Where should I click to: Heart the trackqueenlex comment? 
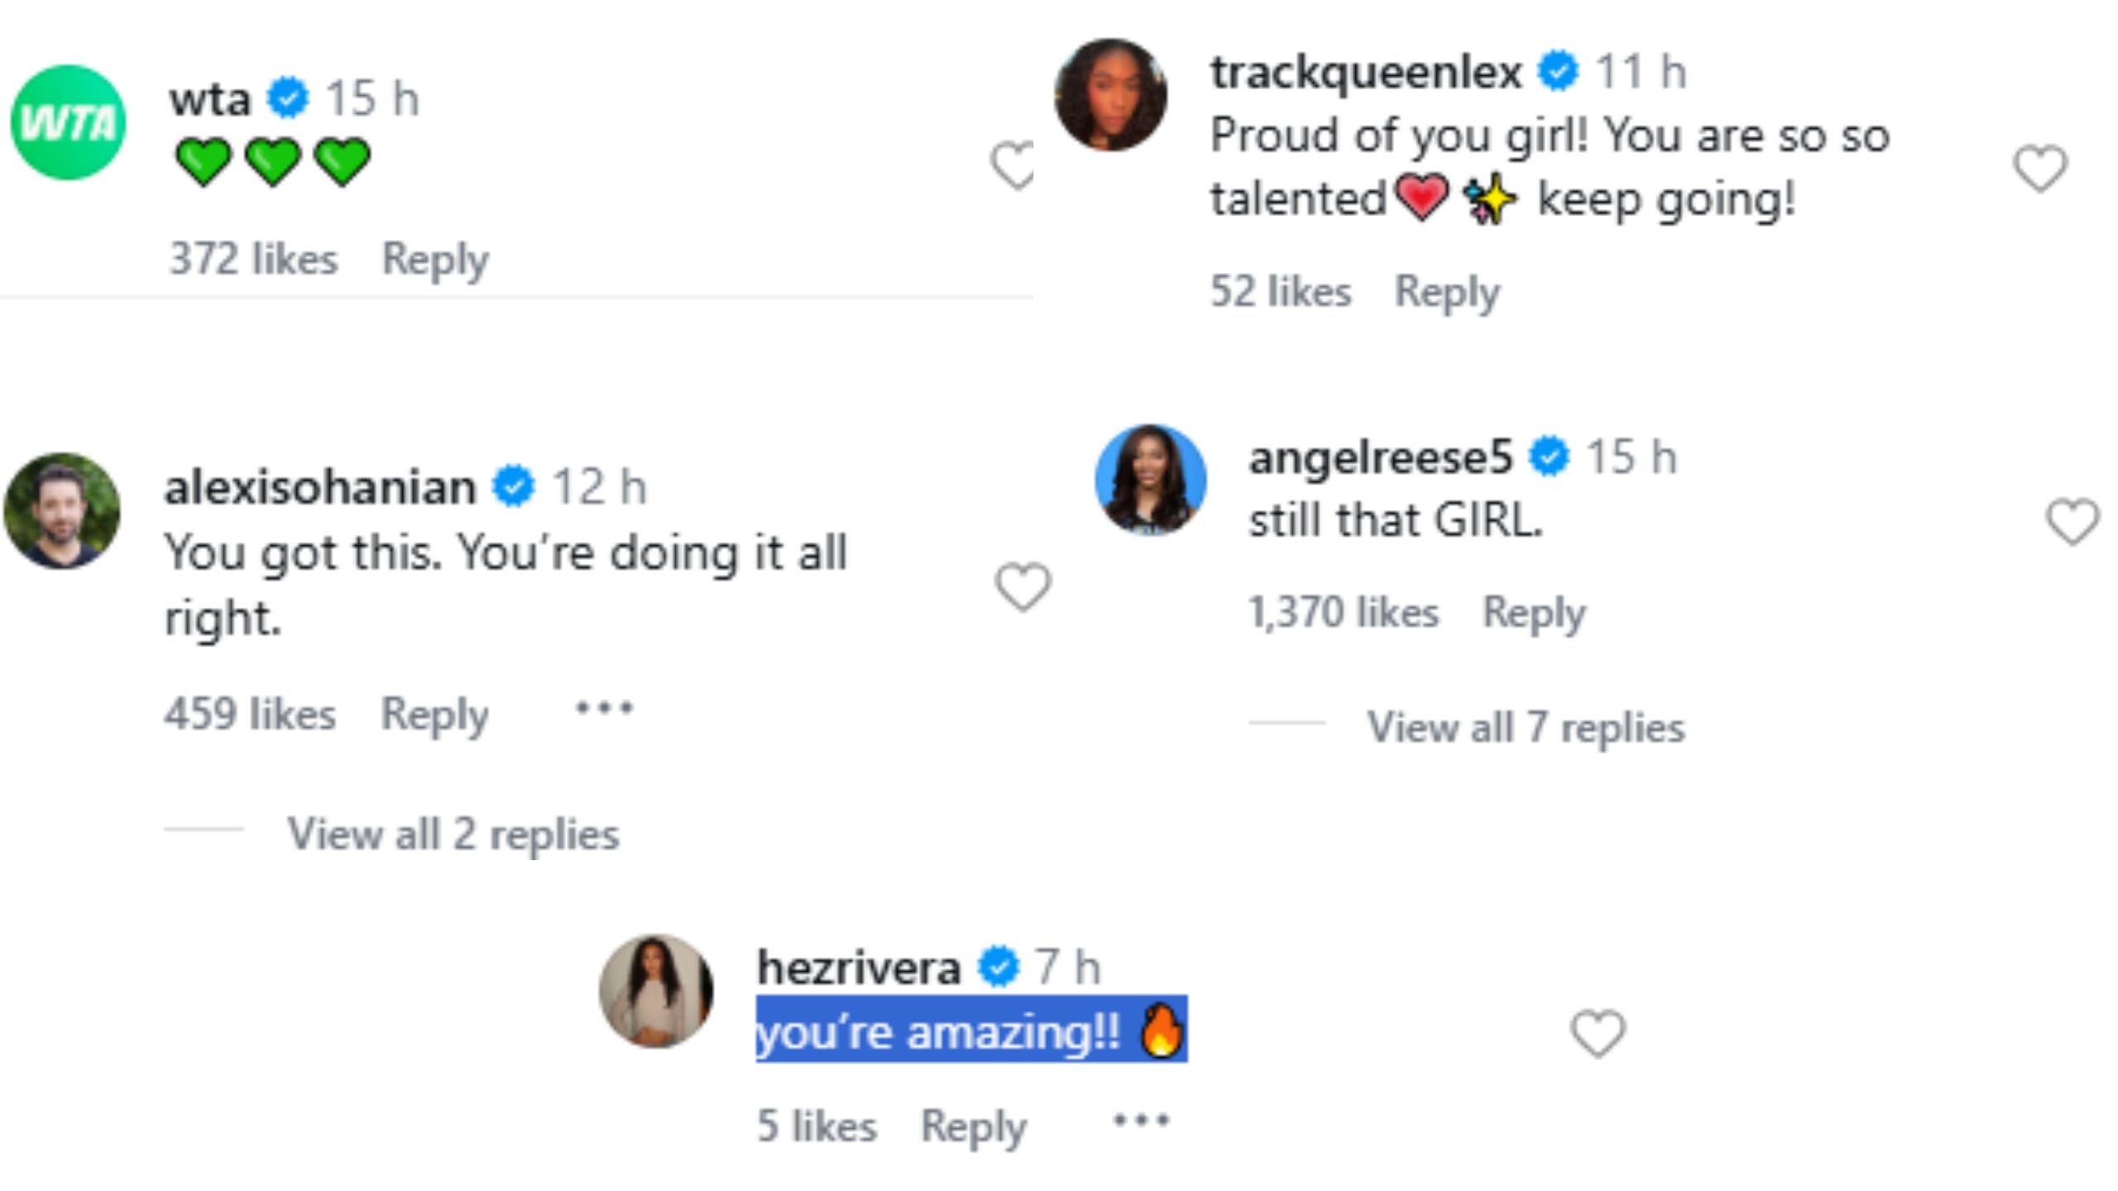2040,168
